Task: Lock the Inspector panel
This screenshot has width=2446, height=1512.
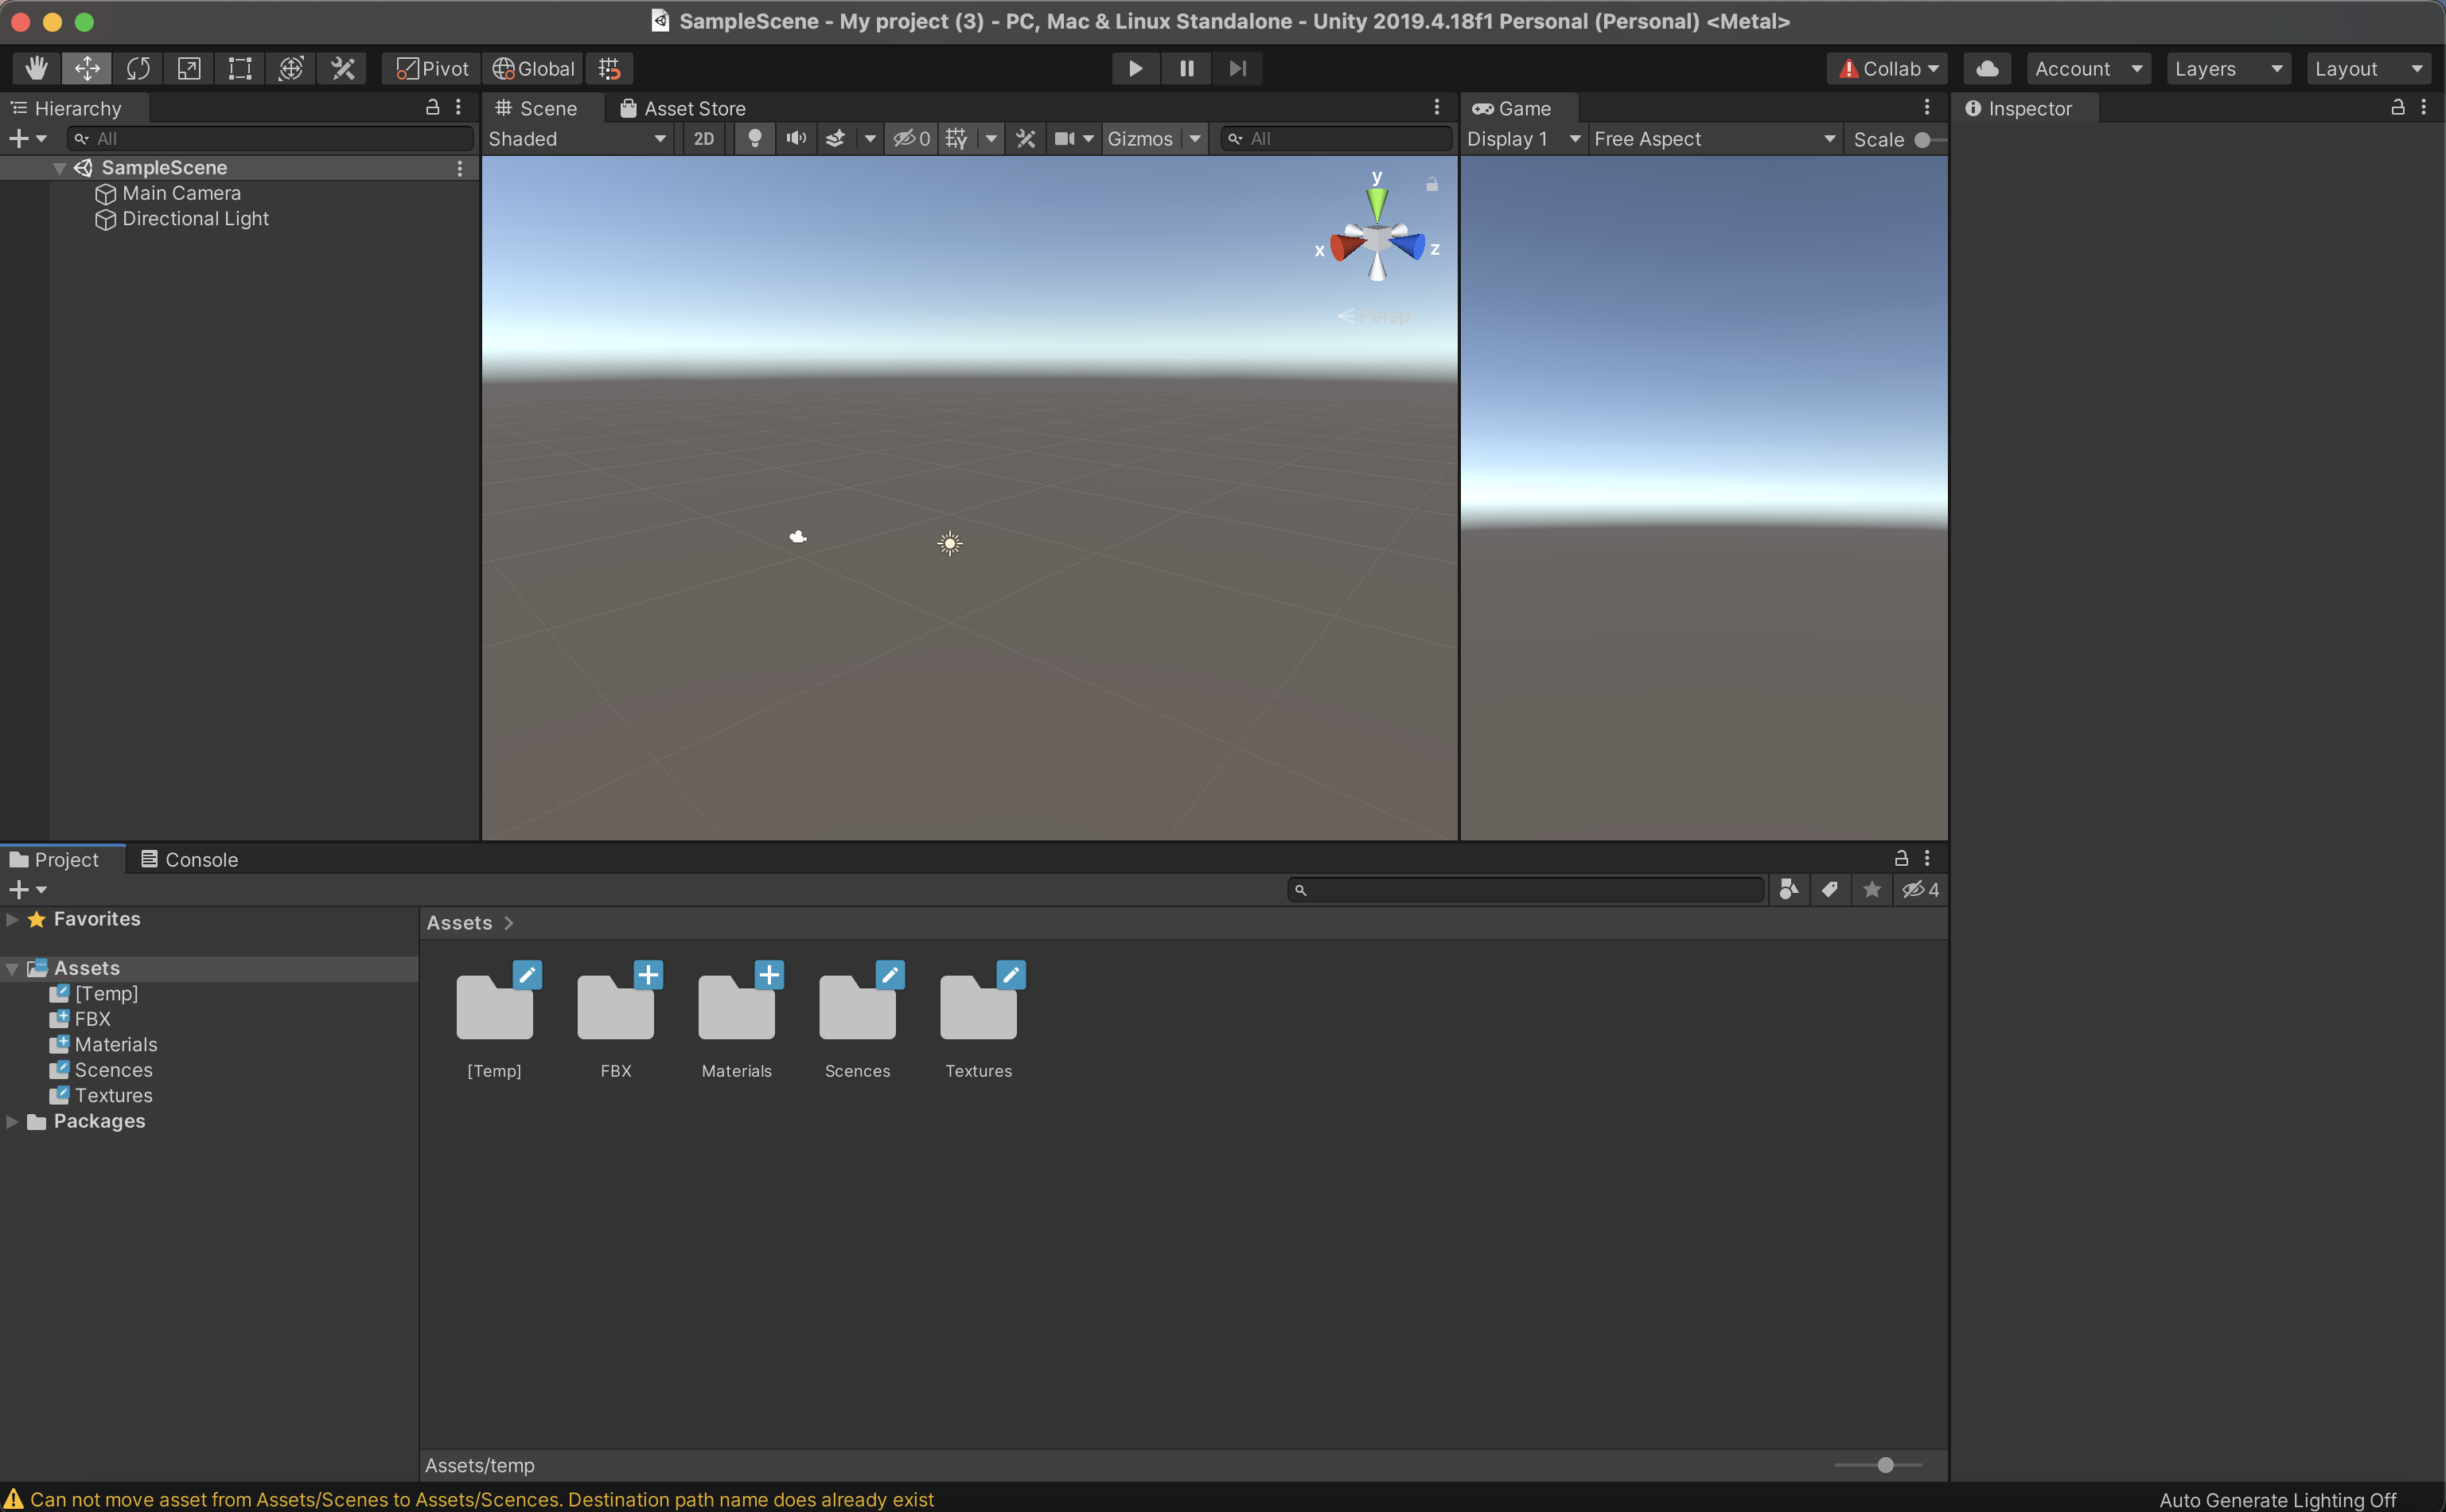Action: pos(2397,107)
